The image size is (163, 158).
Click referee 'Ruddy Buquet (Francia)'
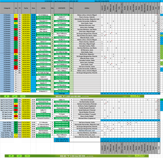click(87, 108)
